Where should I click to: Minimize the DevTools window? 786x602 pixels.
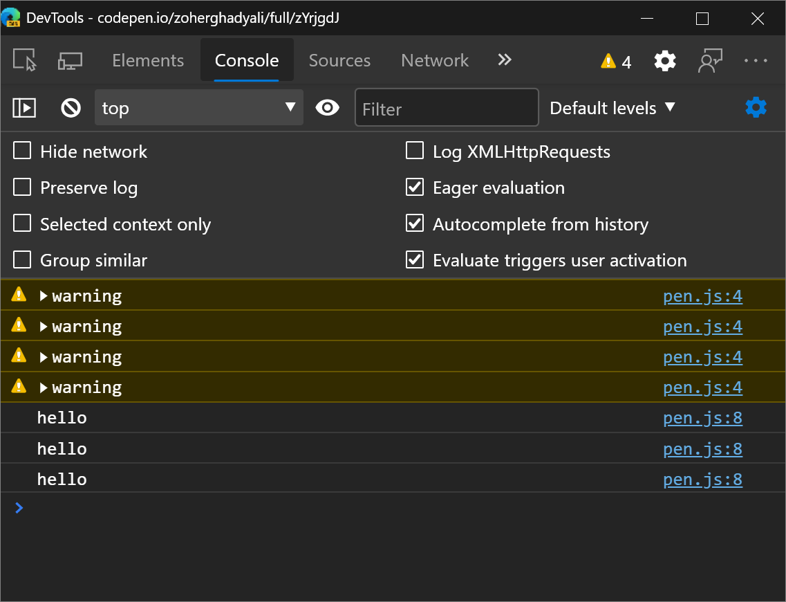point(647,19)
